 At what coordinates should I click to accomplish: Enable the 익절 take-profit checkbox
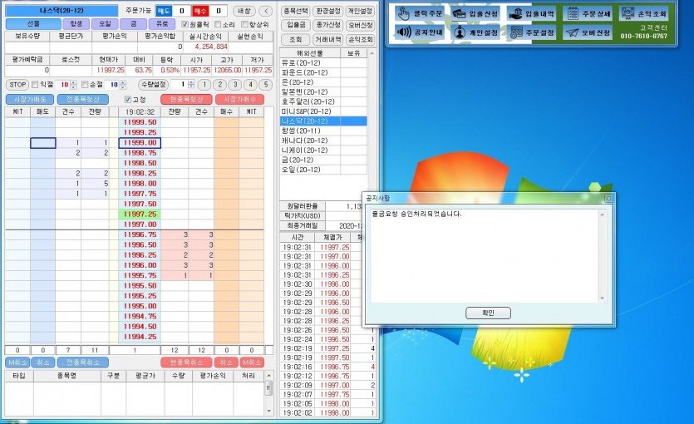pyautogui.click(x=35, y=85)
